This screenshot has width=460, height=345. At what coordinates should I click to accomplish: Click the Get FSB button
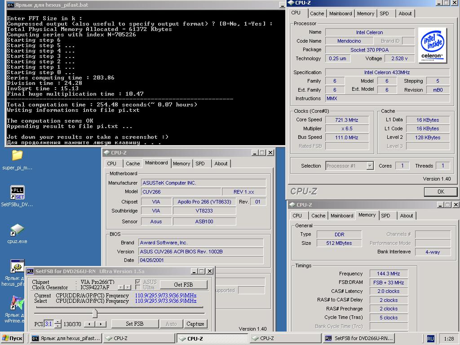[x=183, y=284]
